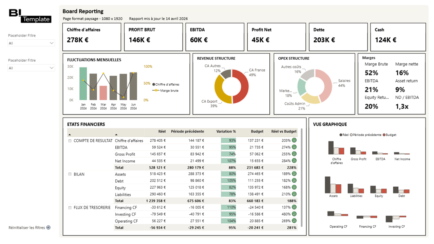Click green check icon in EBITDA row
Viewport: 434px width, 244px height.
click(x=294, y=147)
